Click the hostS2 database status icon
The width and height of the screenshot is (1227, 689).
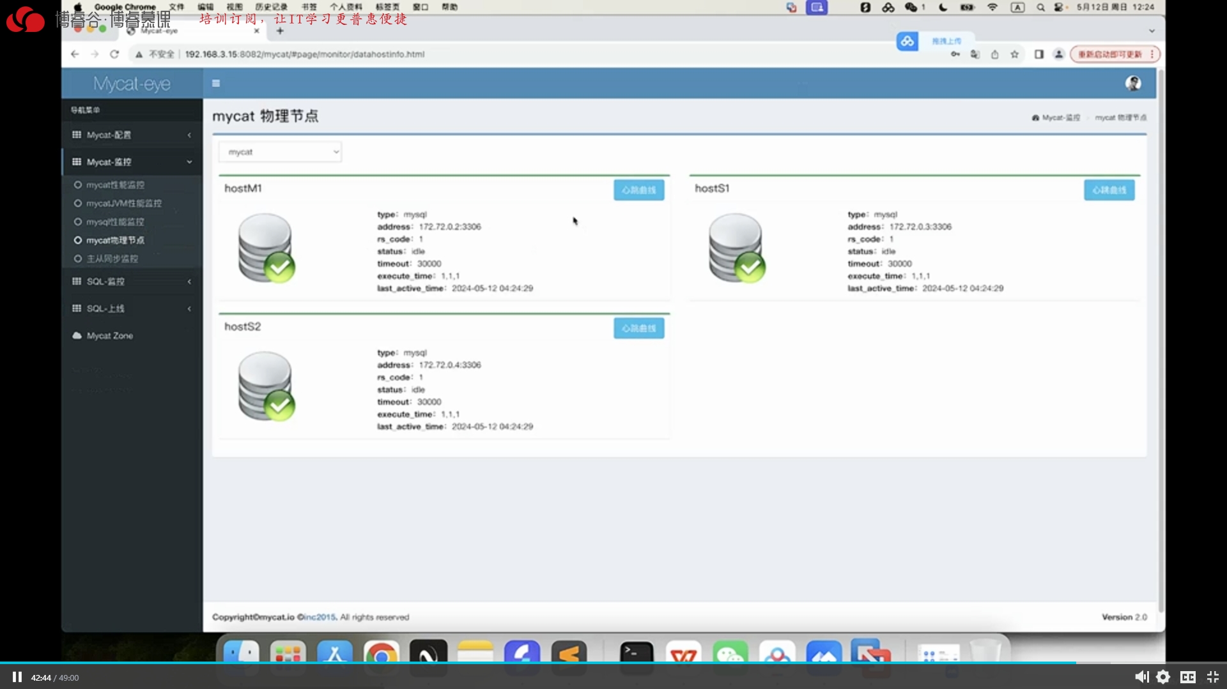(x=266, y=386)
